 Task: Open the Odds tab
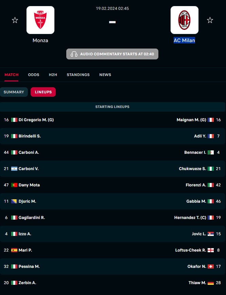tap(34, 75)
